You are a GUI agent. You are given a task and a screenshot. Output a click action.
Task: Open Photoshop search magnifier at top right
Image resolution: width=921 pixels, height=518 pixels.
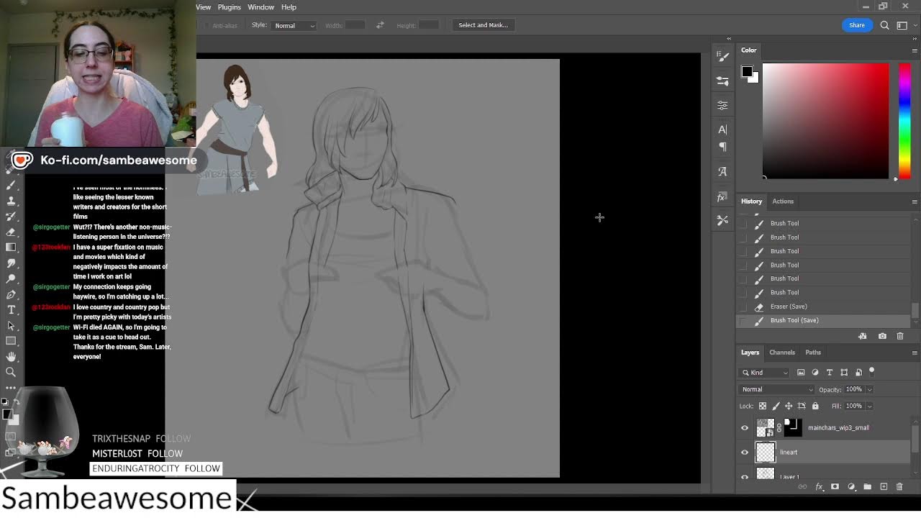click(x=884, y=25)
